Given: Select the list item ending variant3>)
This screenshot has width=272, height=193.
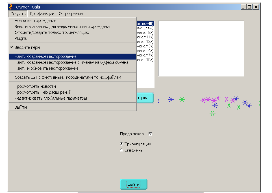Looking at the screenshot, I should pyautogui.click(x=145, y=46).
